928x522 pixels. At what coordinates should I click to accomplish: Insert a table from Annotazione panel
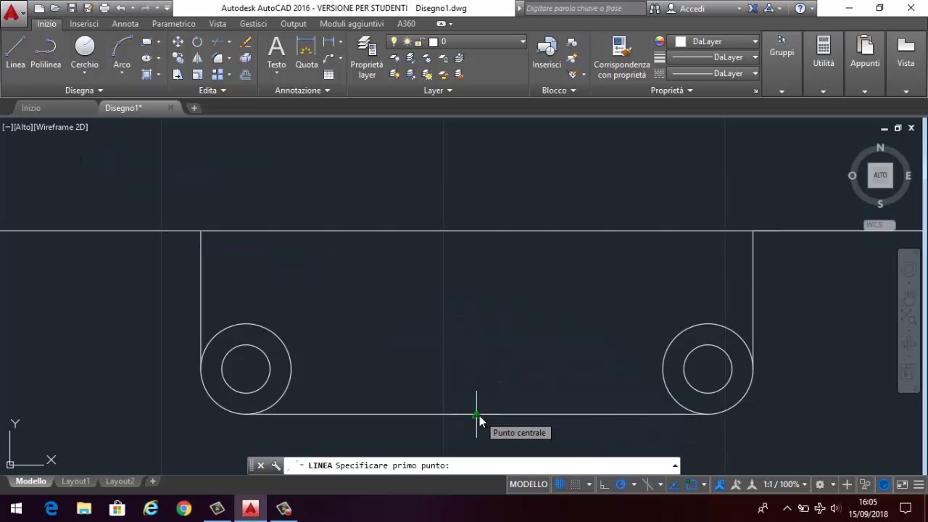point(328,75)
